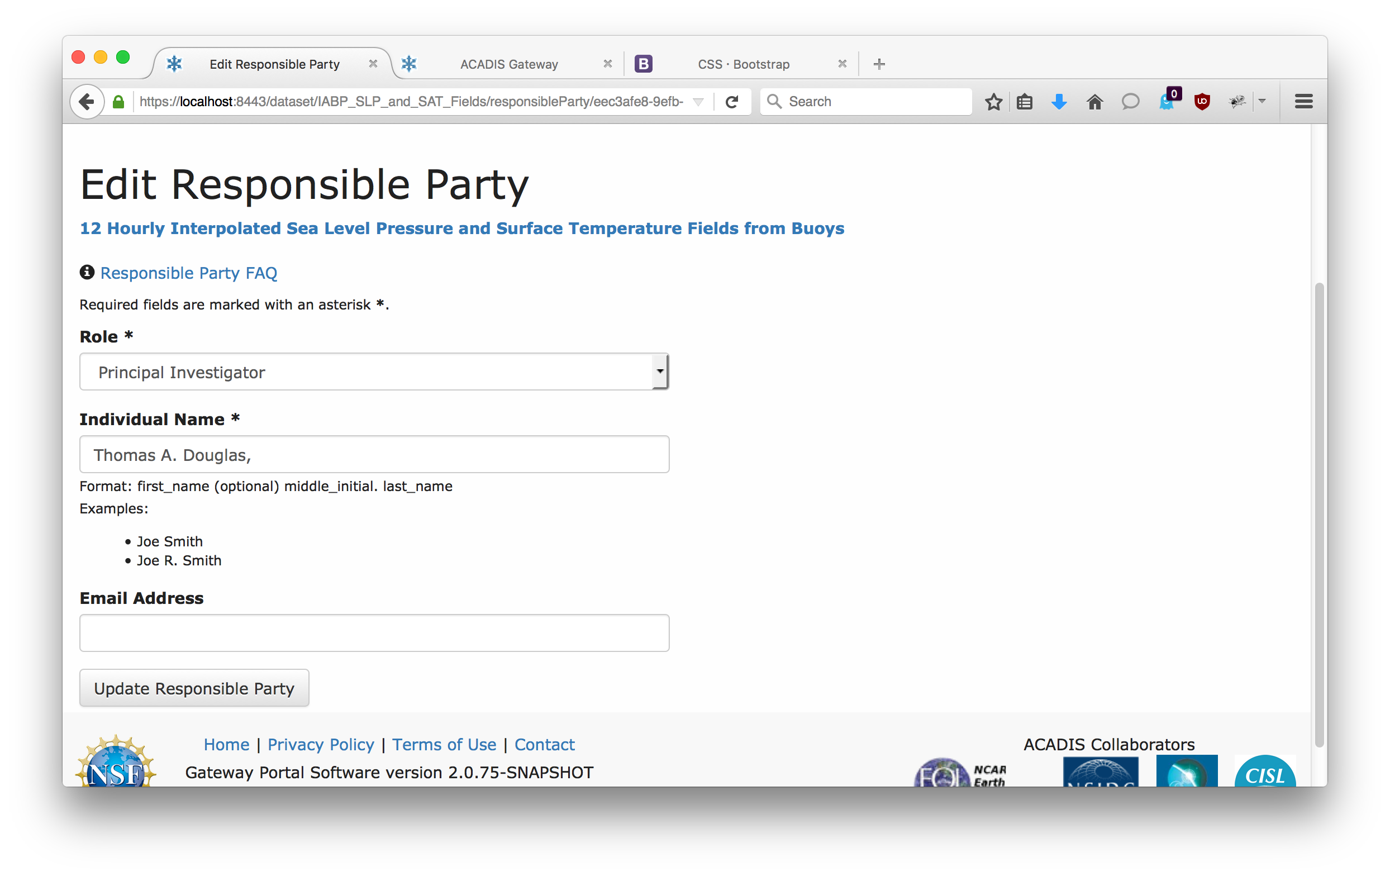Screen dimensions: 1390x876
Task: Click the chat bubble toolbar icon
Action: pyautogui.click(x=1130, y=102)
